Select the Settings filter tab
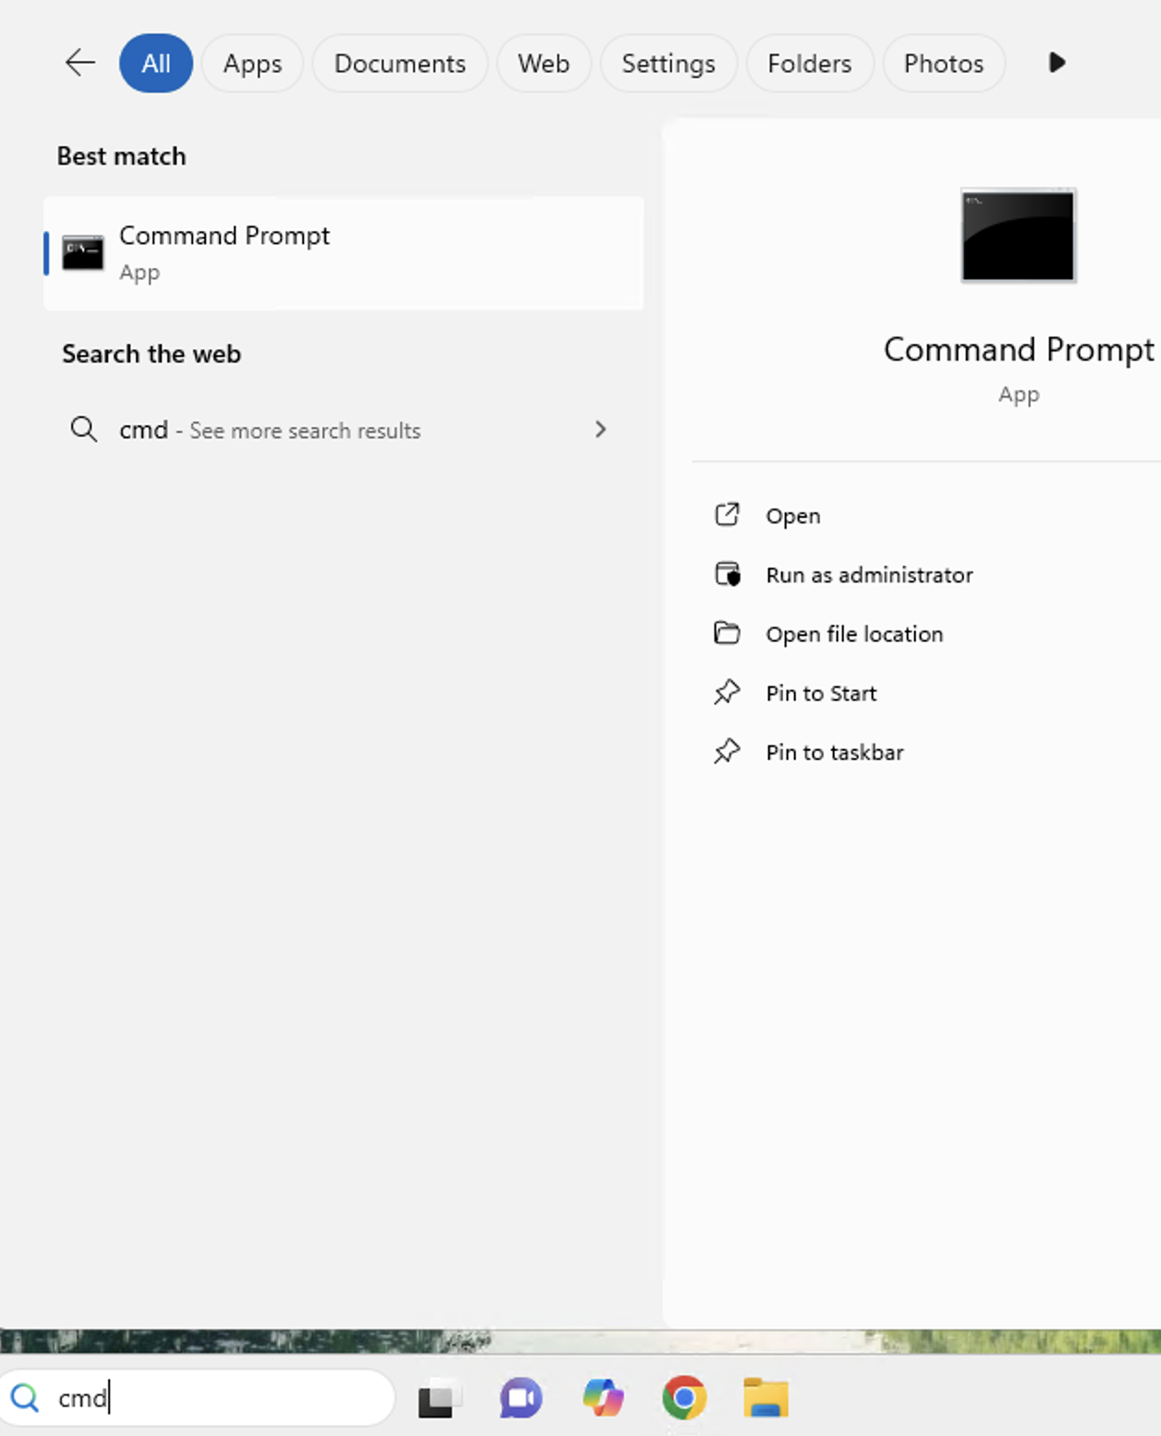The image size is (1161, 1436). pyautogui.click(x=668, y=63)
